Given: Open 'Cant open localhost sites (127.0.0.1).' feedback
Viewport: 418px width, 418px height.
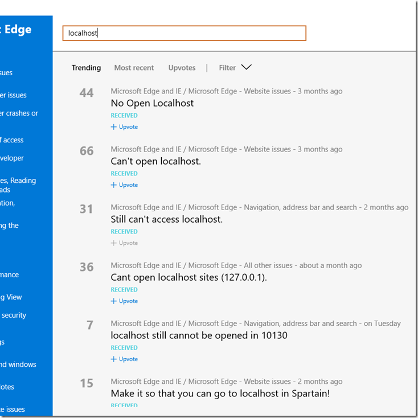Looking at the screenshot, I should click(188, 277).
